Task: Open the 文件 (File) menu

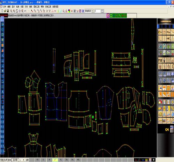Action: coord(5,7)
